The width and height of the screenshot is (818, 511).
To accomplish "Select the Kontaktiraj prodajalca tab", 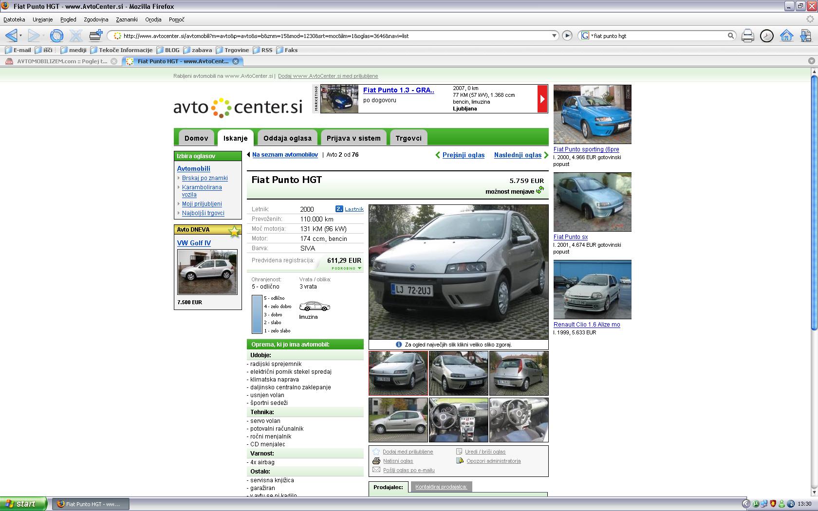I will pyautogui.click(x=441, y=487).
